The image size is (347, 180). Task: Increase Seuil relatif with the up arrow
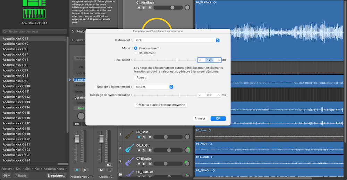(x=219, y=60)
